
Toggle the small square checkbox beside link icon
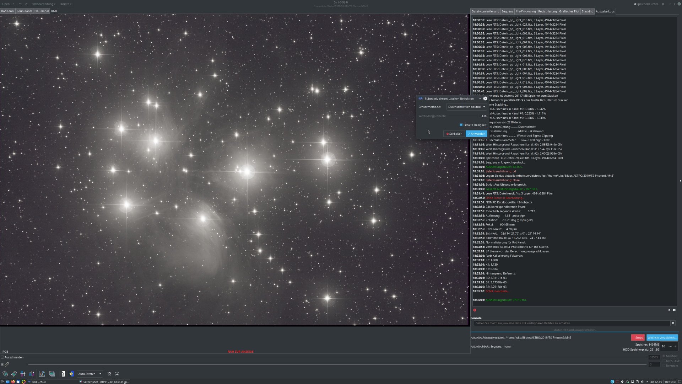pos(2,364)
